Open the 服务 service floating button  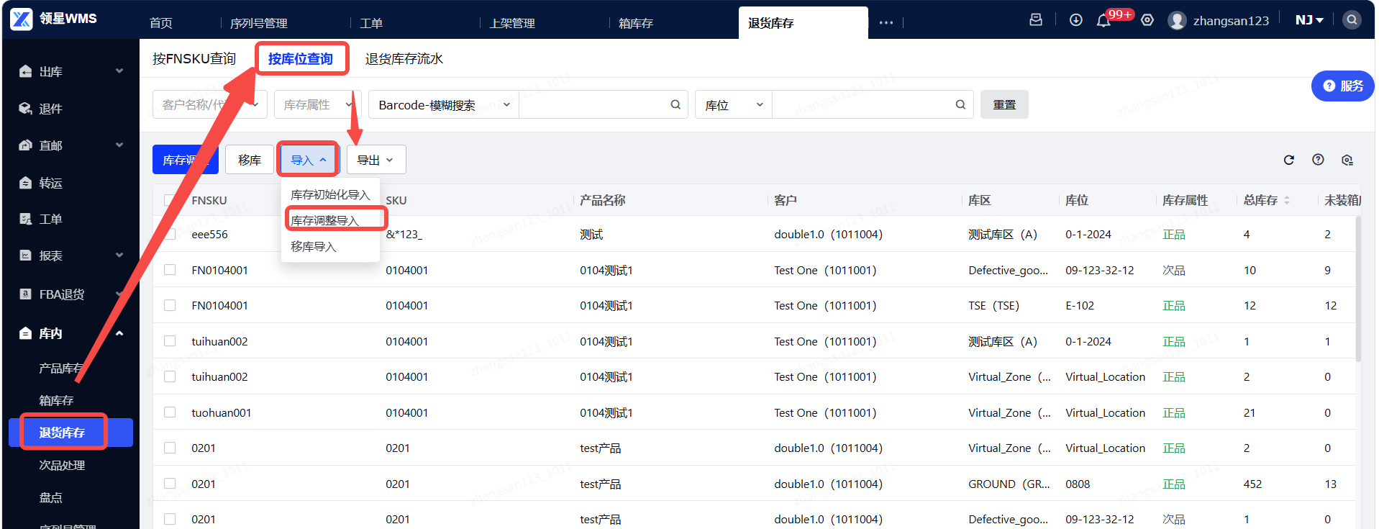click(x=1343, y=86)
